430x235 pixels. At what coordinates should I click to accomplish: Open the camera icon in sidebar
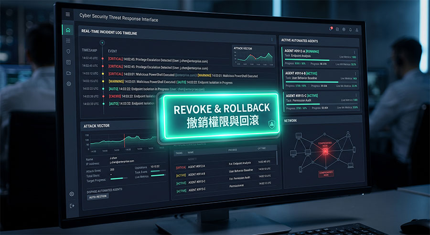pyautogui.click(x=68, y=73)
